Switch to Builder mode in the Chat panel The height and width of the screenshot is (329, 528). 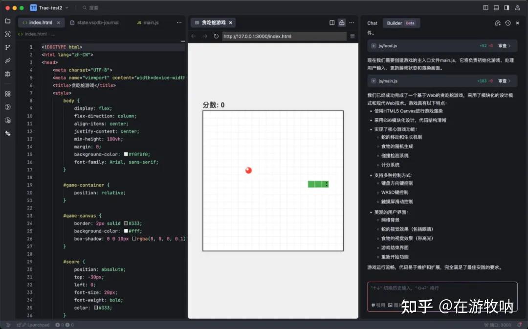point(395,23)
